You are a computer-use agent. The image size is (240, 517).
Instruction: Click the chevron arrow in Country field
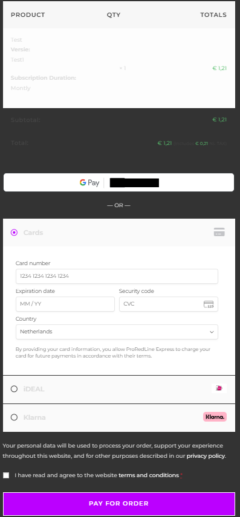212,332
